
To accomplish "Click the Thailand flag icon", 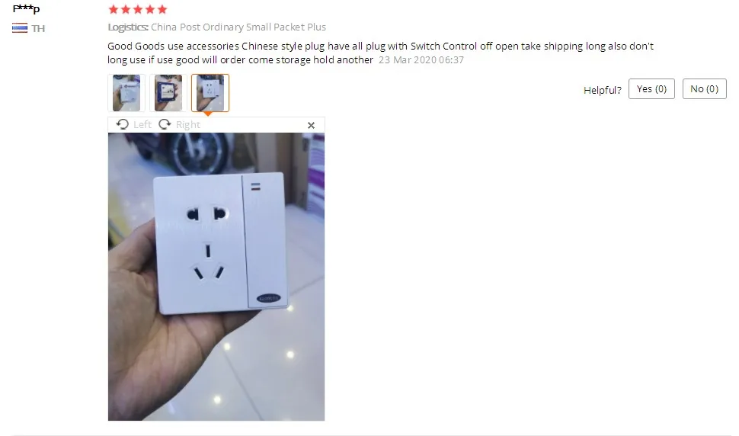I will tap(20, 28).
